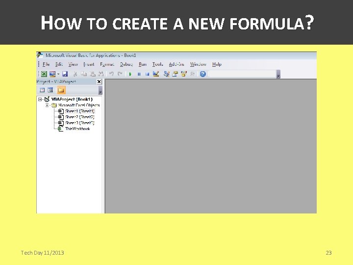Click the Undo icon
This screenshot has width=353, height=265.
[x=111, y=74]
